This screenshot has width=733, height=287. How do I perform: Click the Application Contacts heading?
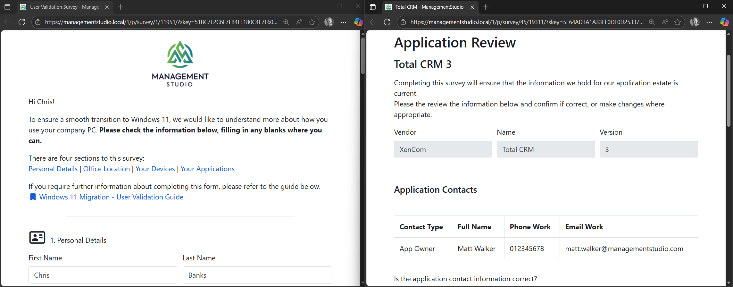click(435, 190)
